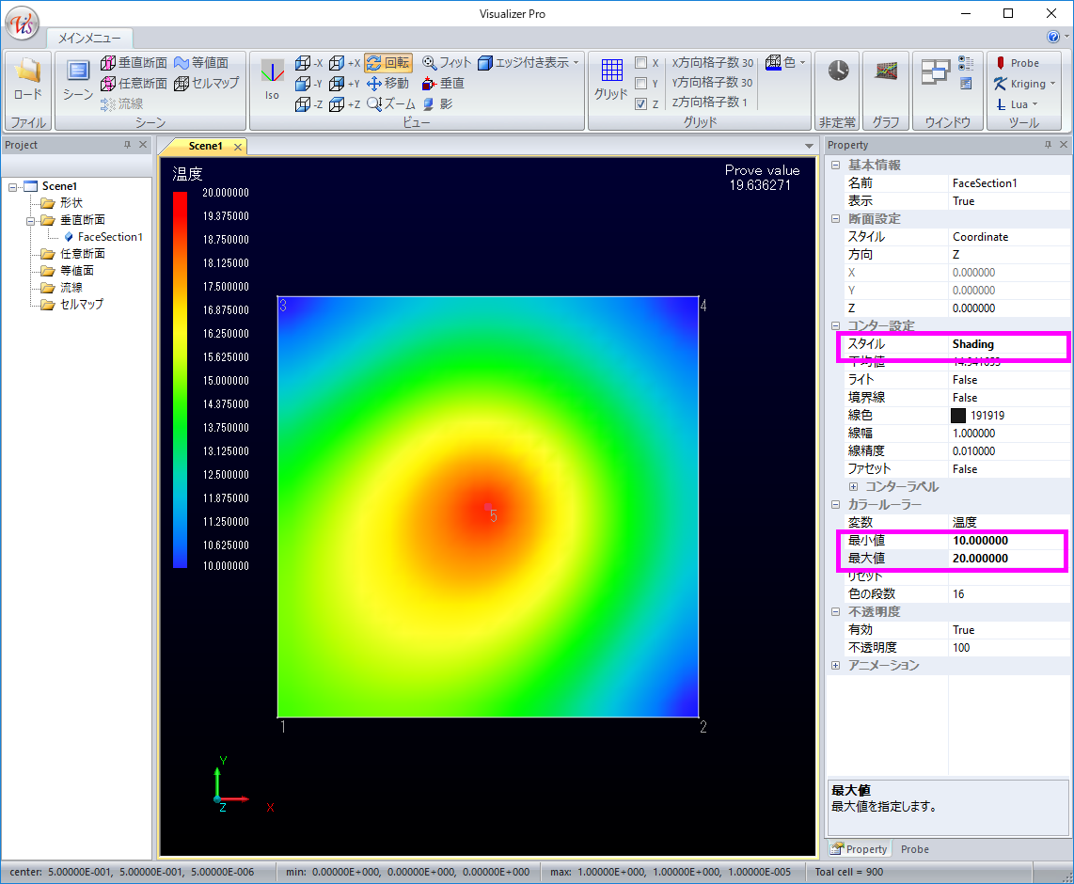Enable the X grid checkbox

[640, 63]
